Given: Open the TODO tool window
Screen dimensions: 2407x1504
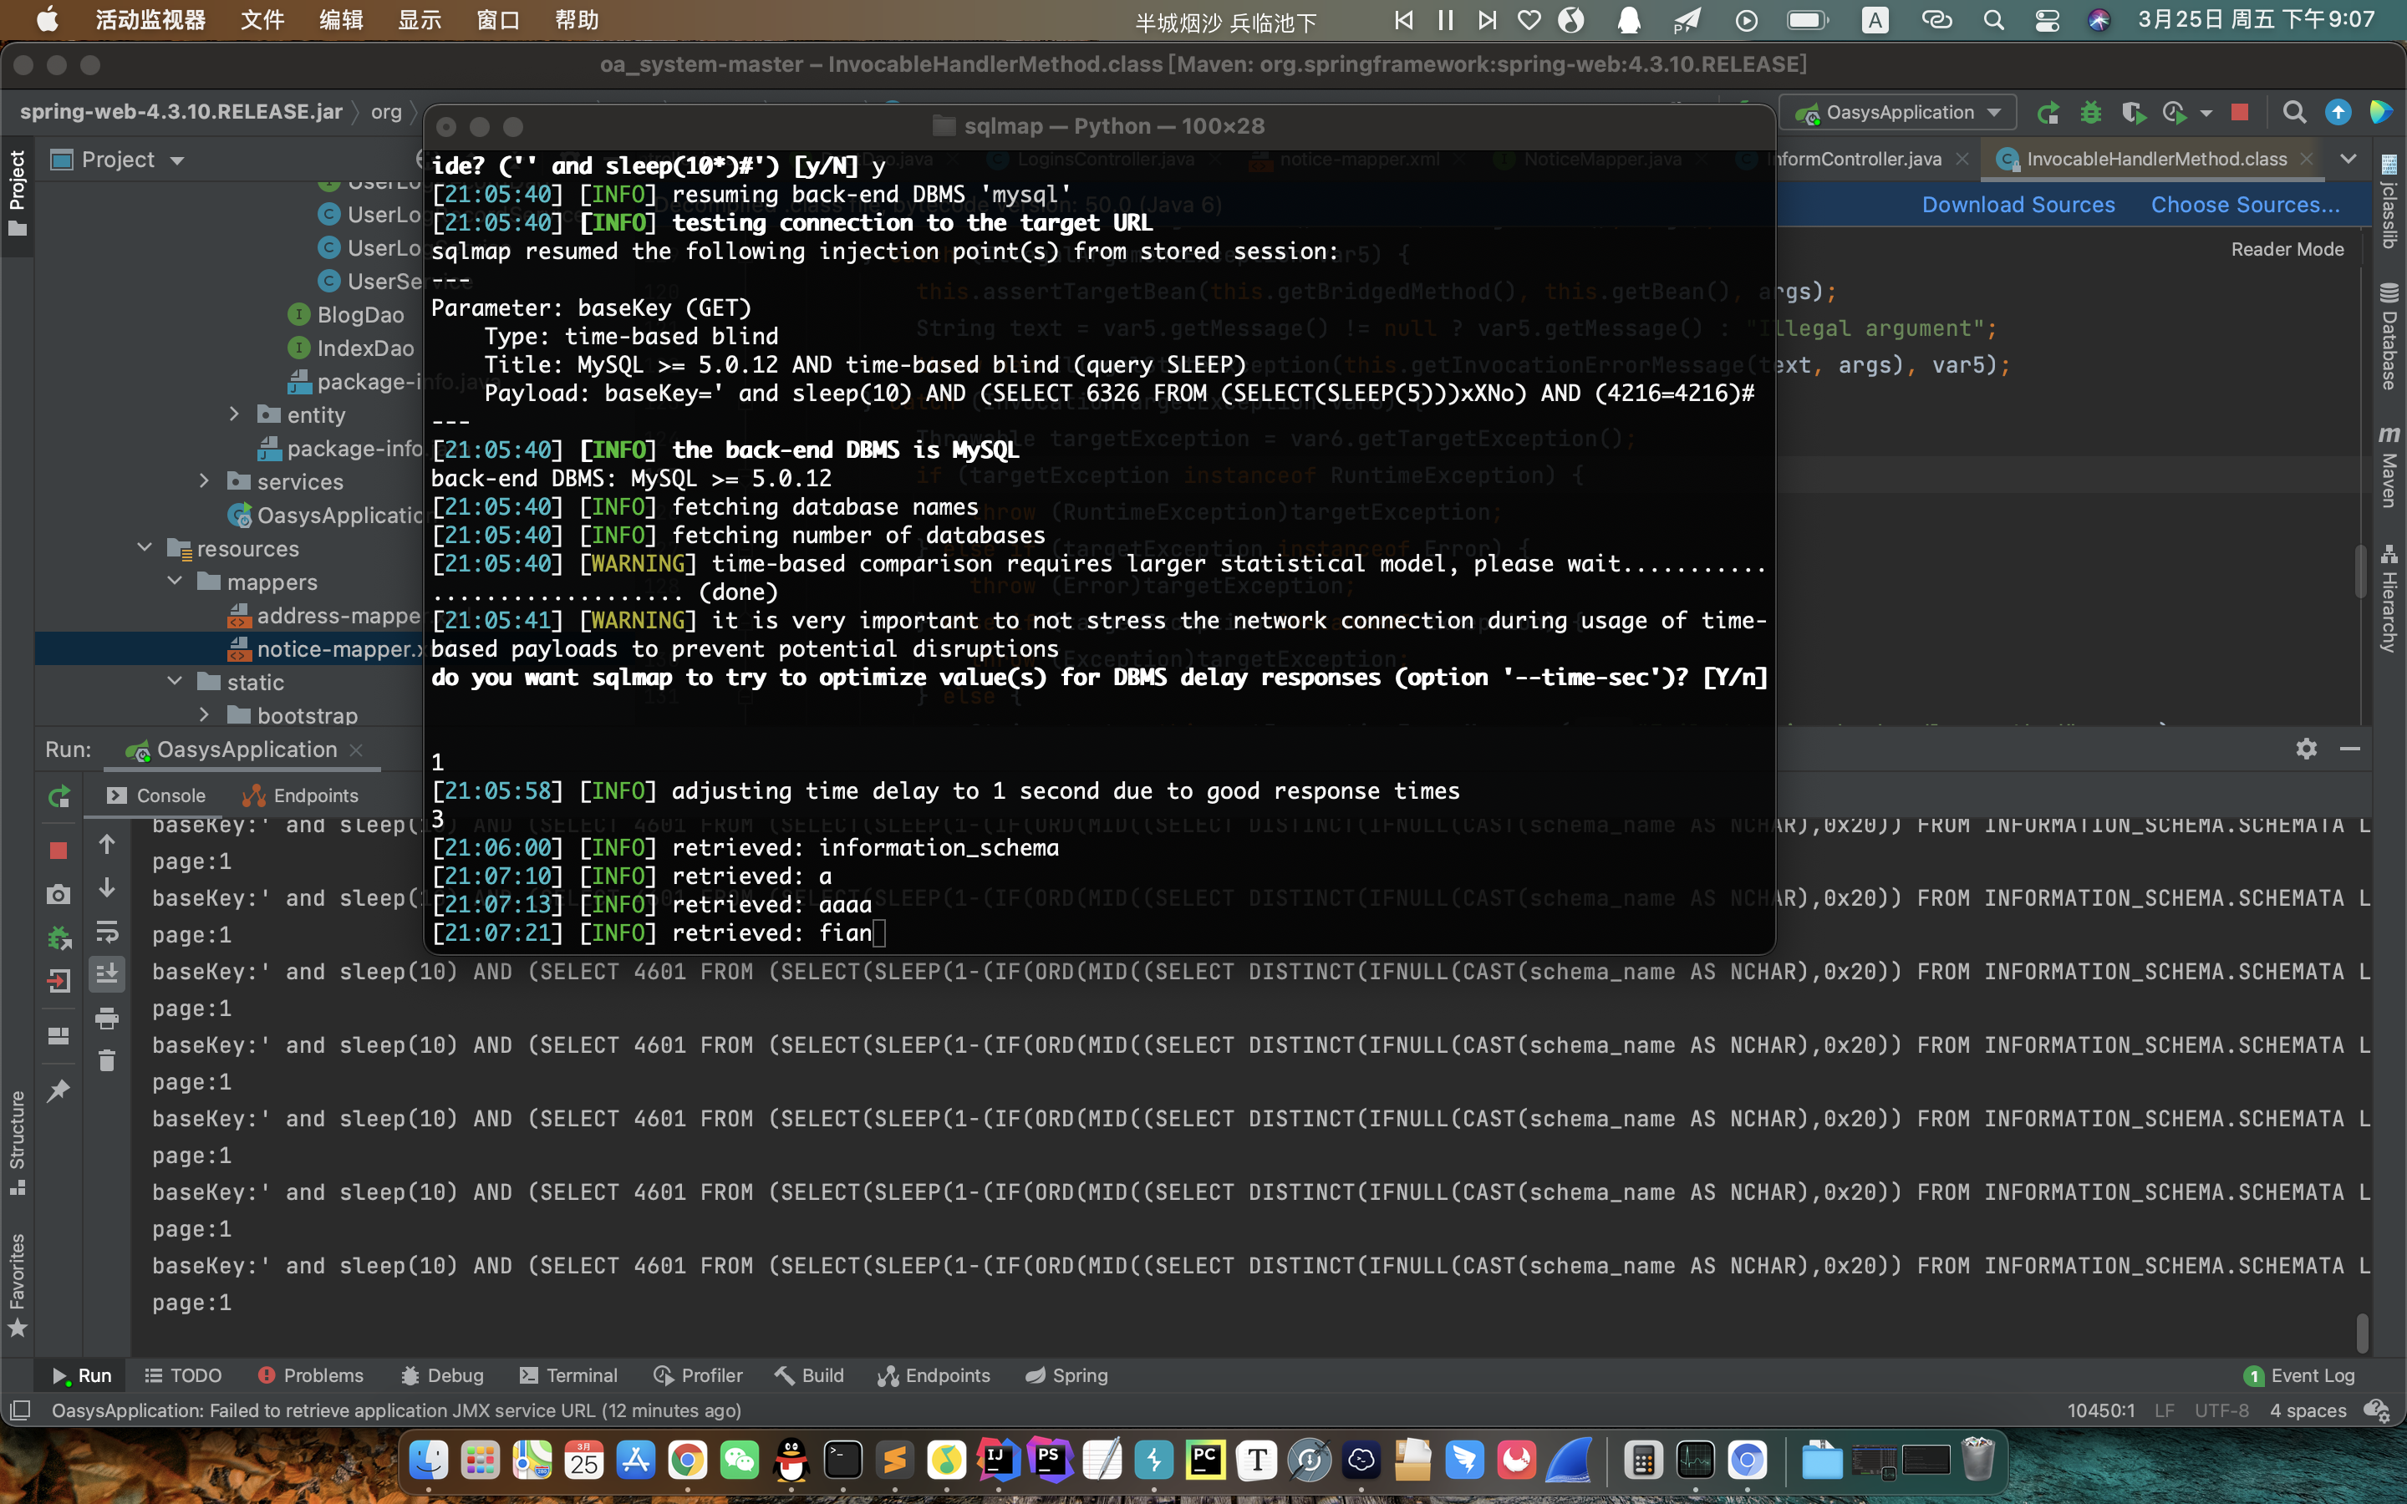Looking at the screenshot, I should click(183, 1375).
